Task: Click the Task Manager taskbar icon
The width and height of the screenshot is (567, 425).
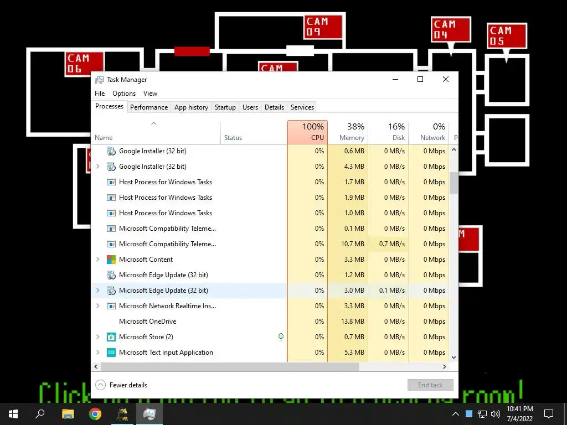Action: pyautogui.click(x=150, y=414)
